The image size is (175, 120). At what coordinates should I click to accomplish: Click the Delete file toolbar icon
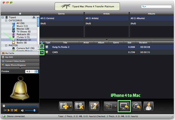(x=79, y=106)
